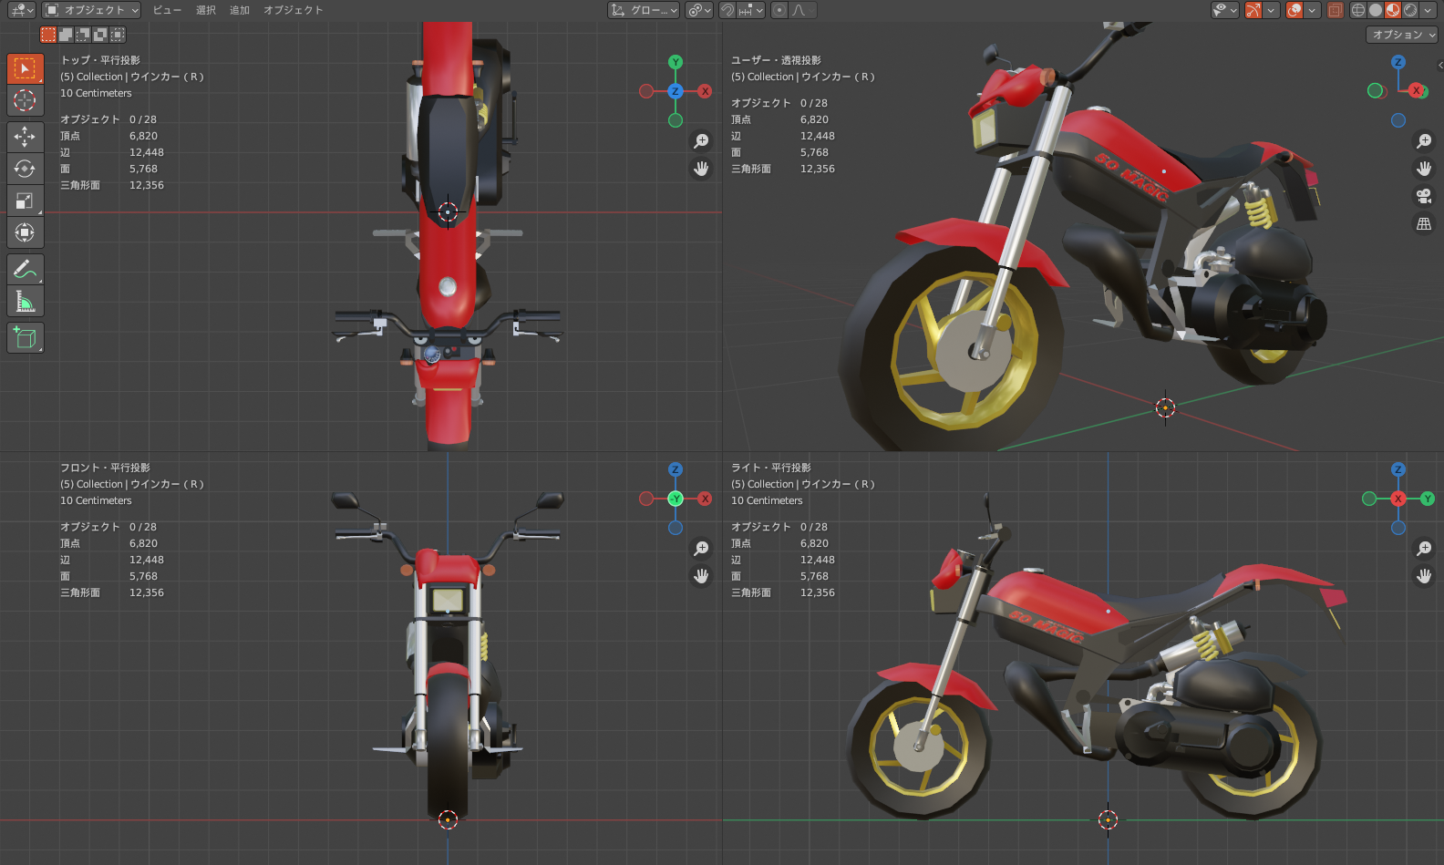The height and width of the screenshot is (865, 1444).
Task: Open the pivot point dropdown
Action: tap(699, 10)
